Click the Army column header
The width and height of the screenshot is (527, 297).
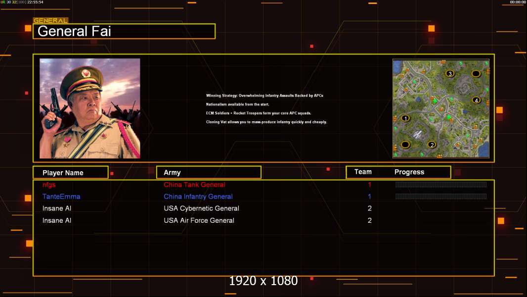[x=209, y=172]
